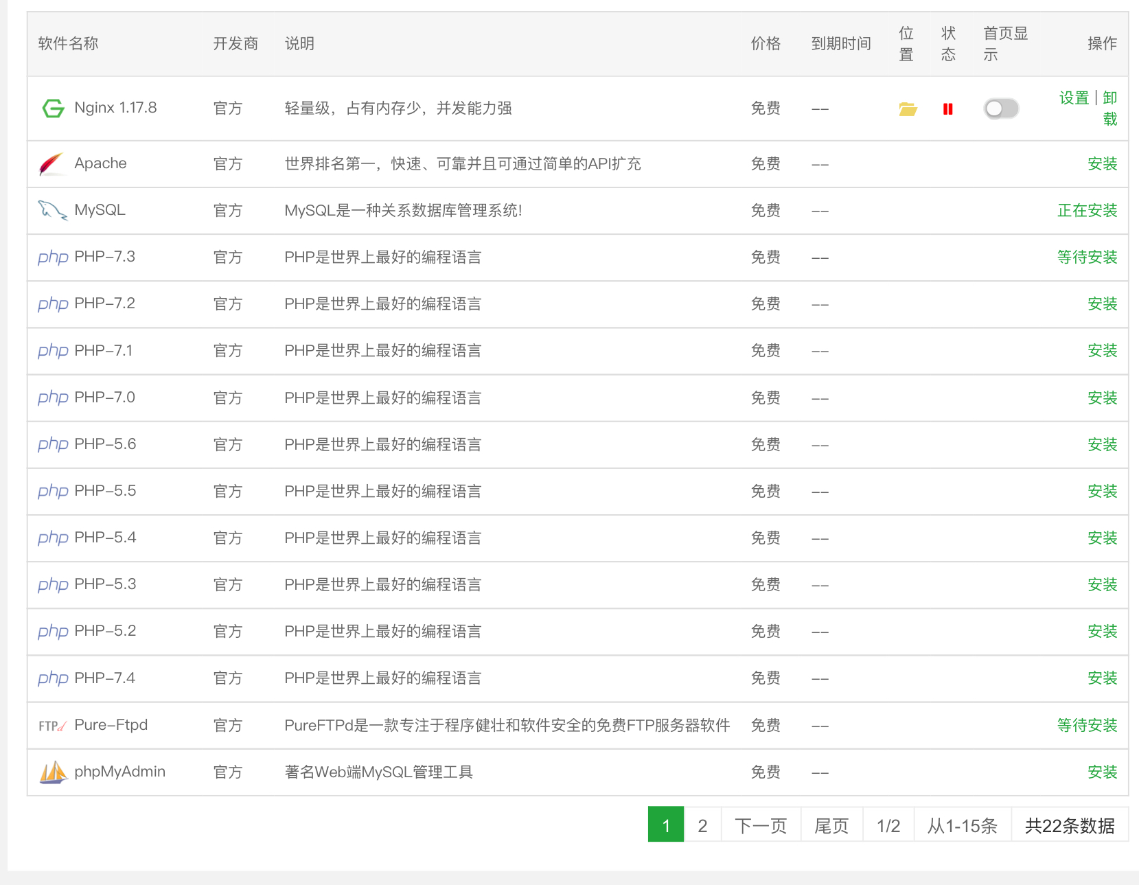This screenshot has height=885, width=1139.
Task: Click the PHP-5.5 logo icon
Action: tap(53, 491)
